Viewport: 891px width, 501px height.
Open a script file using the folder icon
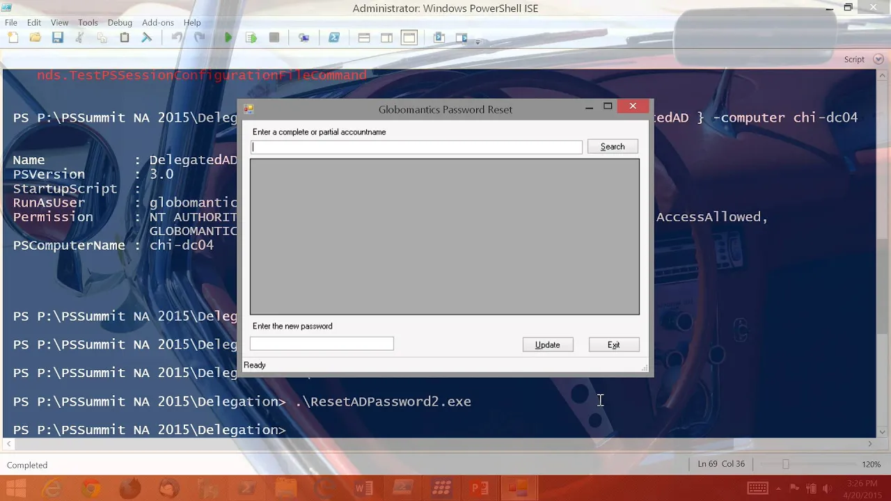coord(35,38)
